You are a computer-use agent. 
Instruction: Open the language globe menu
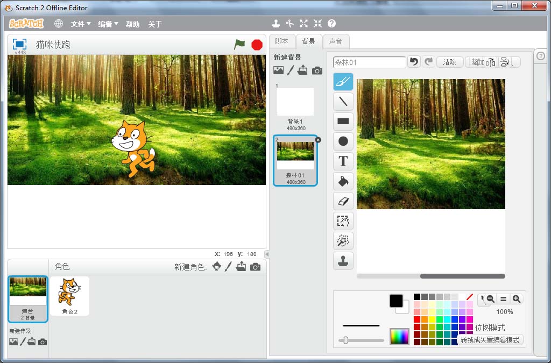[59, 24]
